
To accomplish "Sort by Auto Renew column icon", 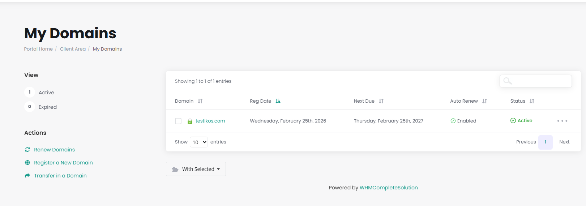I will [484, 101].
